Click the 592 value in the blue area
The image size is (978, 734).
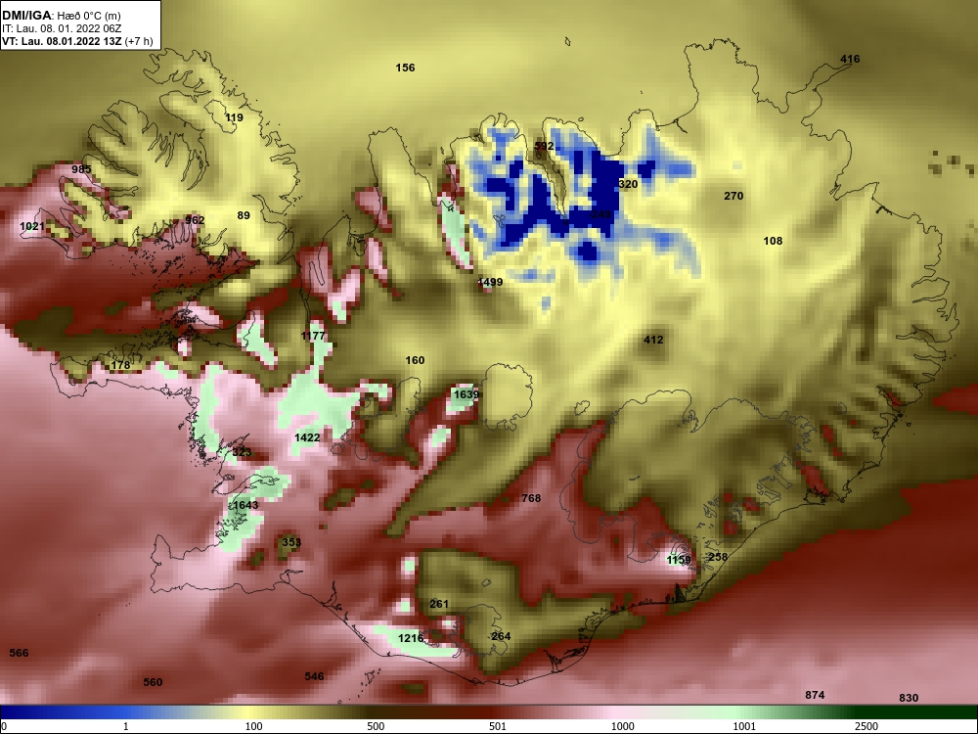[x=544, y=146]
